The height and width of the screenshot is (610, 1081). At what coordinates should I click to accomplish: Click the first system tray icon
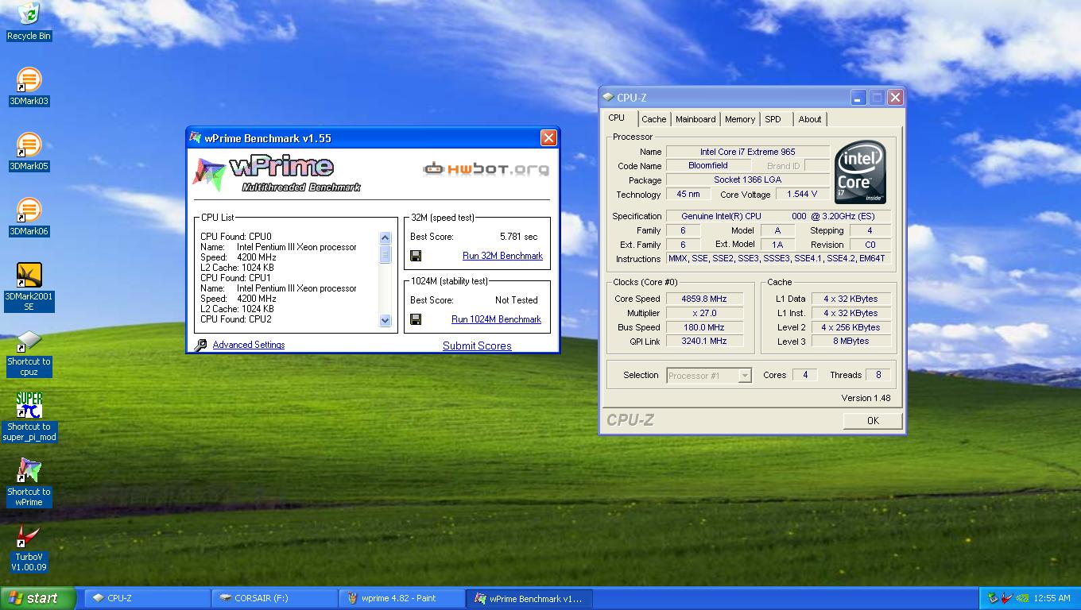[993, 598]
